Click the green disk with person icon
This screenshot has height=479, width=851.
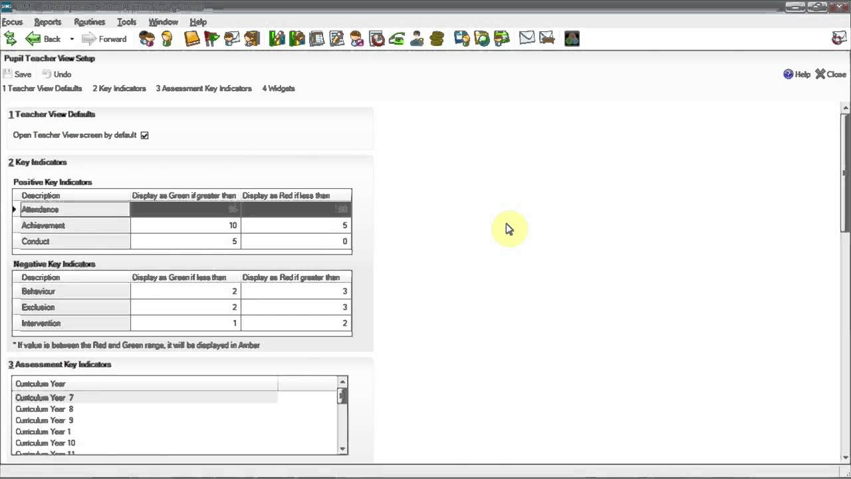pos(502,39)
